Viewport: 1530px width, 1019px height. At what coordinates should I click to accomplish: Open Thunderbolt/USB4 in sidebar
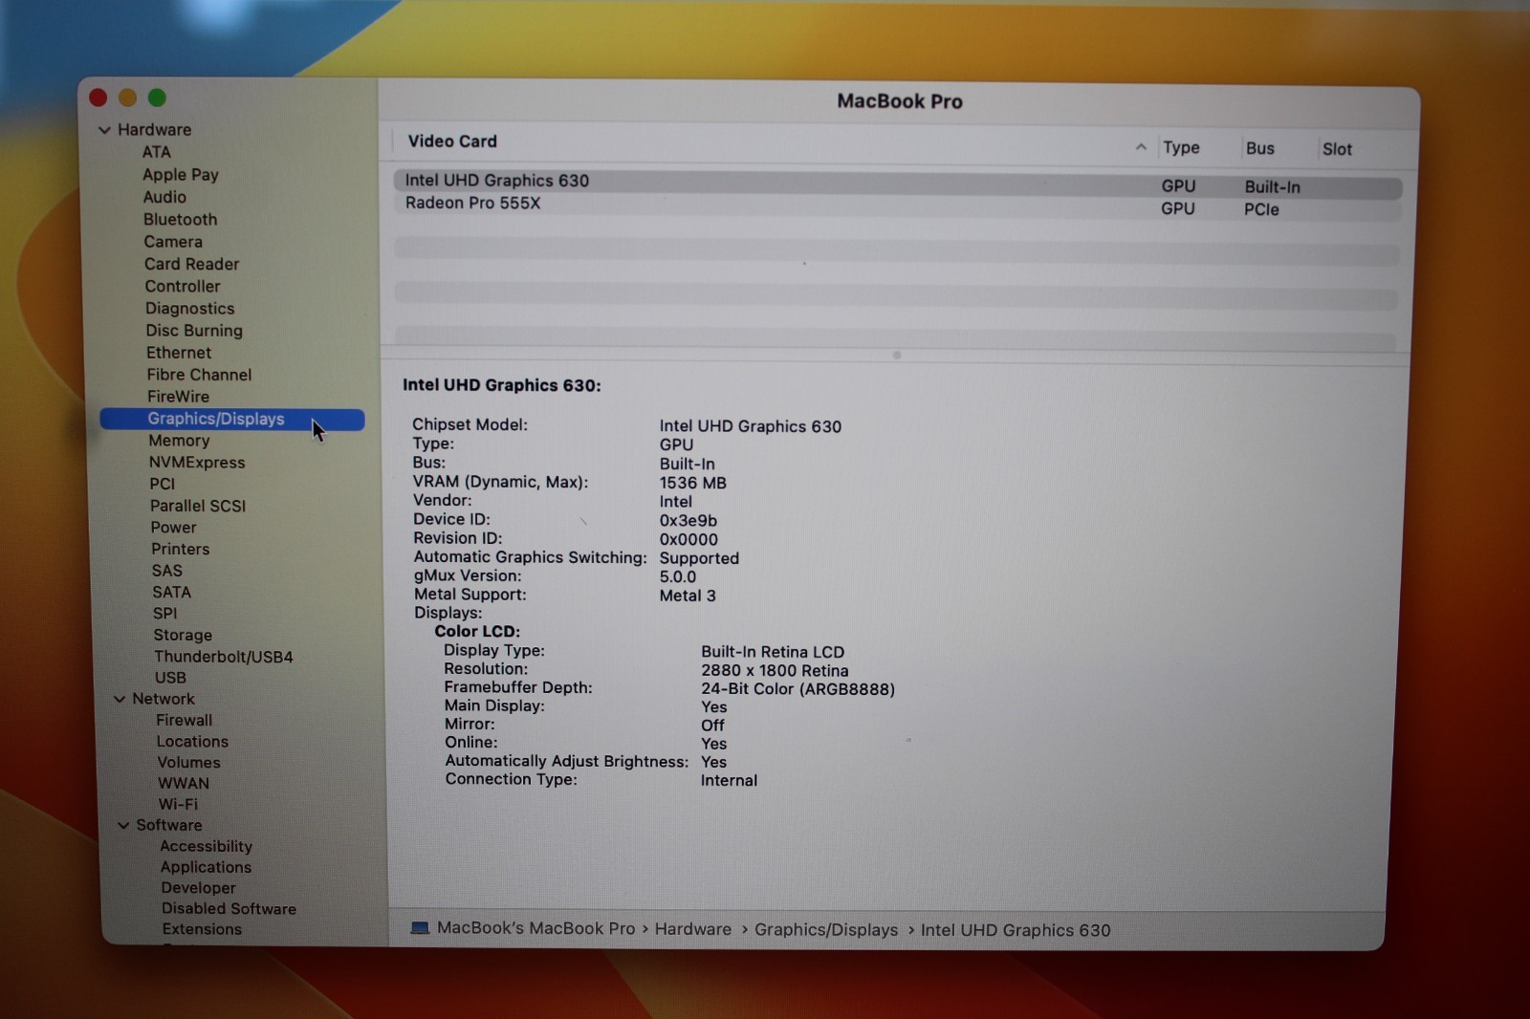coord(224,657)
